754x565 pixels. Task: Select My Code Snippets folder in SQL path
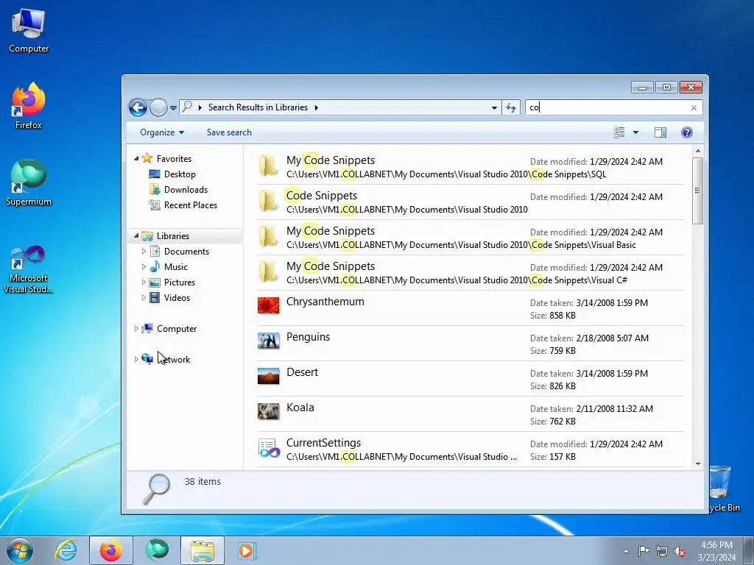pos(471,167)
